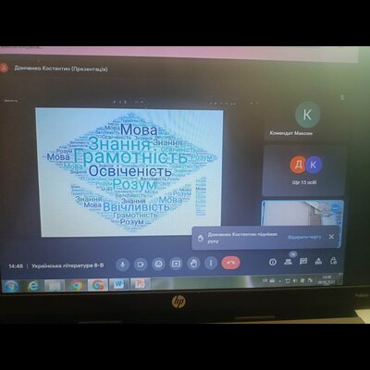Mute the microphone in the meeting
Viewport: 370px width, 370px height.
click(122, 264)
